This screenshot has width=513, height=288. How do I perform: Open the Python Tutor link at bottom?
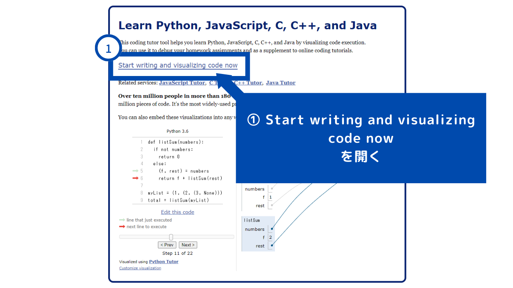(x=164, y=262)
